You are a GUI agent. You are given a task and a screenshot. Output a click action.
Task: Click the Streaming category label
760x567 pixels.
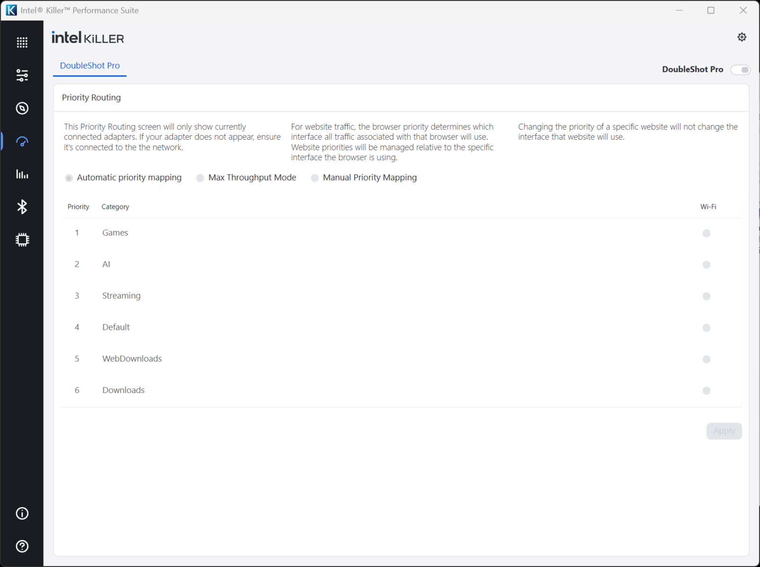[122, 296]
